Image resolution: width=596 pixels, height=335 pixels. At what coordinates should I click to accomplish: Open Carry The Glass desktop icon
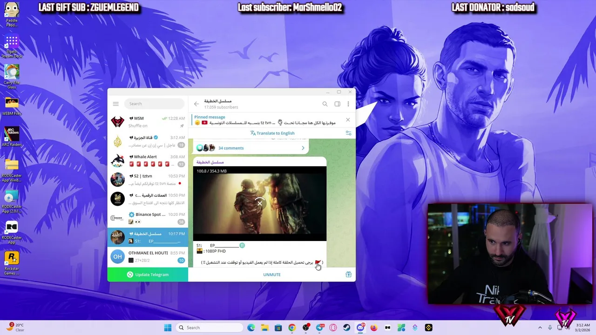pyautogui.click(x=12, y=77)
